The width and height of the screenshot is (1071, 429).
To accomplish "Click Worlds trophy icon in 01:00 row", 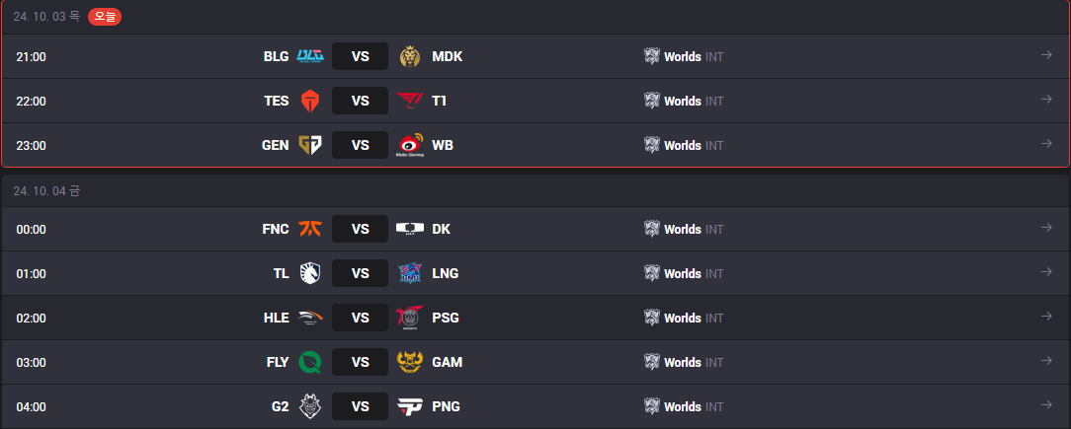I will (652, 273).
